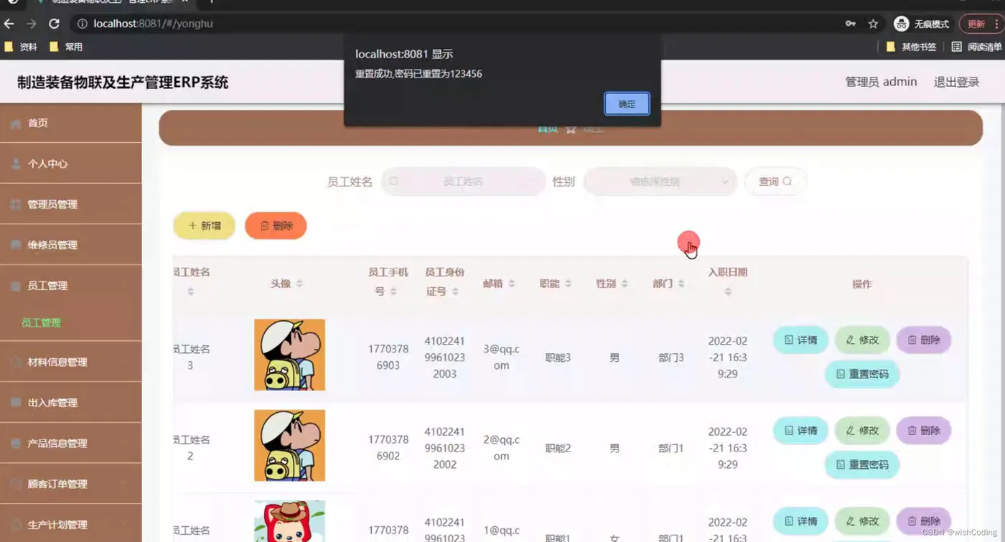The image size is (1005, 542).
Task: Click 修改 for 员工姓名3 row
Action: click(x=862, y=340)
